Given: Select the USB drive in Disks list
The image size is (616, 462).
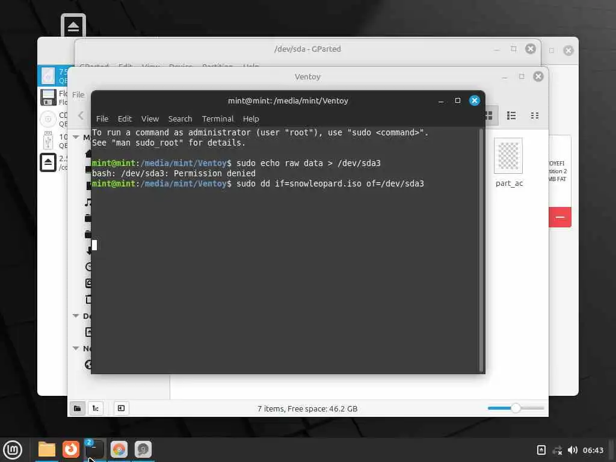Looking at the screenshot, I should [54, 141].
